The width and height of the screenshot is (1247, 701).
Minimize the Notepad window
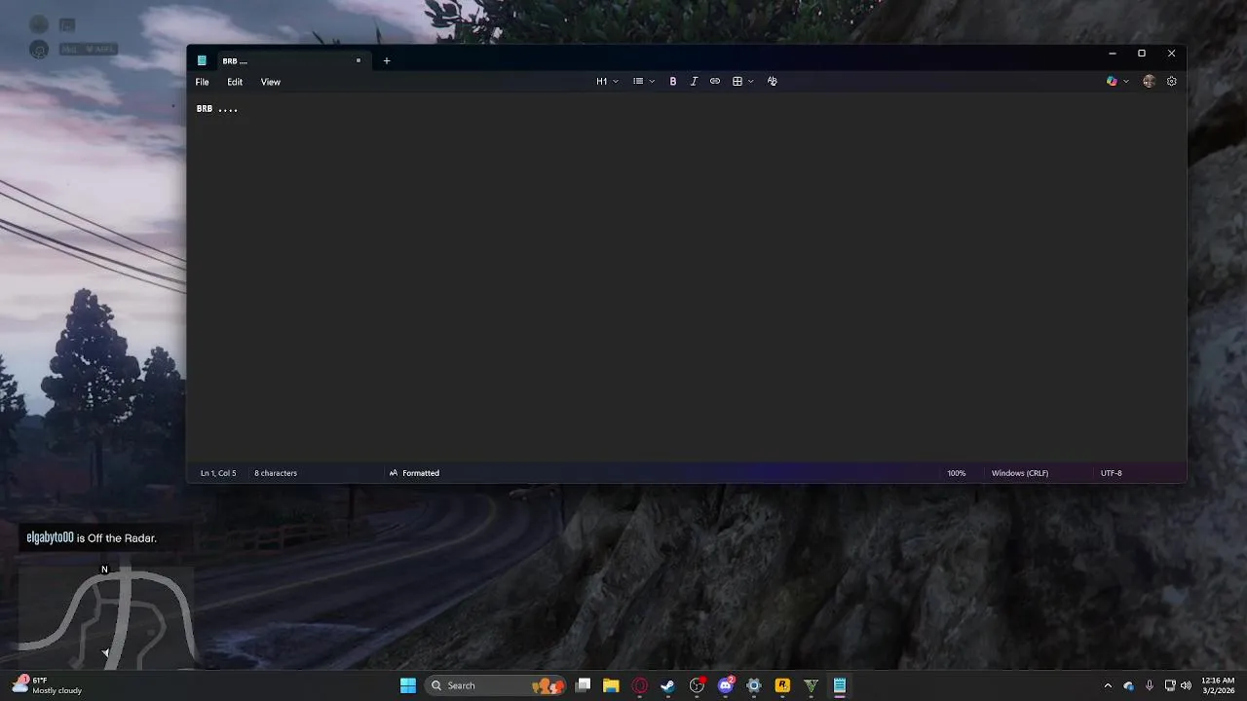click(1113, 54)
